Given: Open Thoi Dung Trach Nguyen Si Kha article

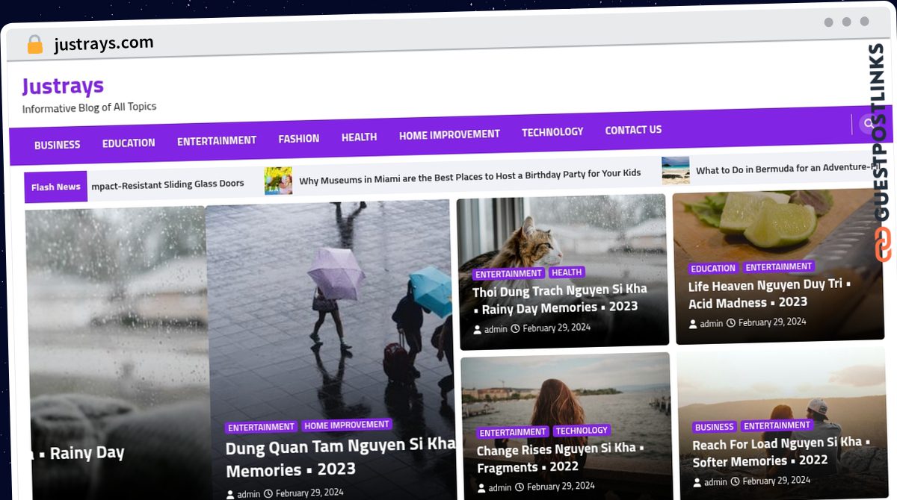Looking at the screenshot, I should point(559,299).
